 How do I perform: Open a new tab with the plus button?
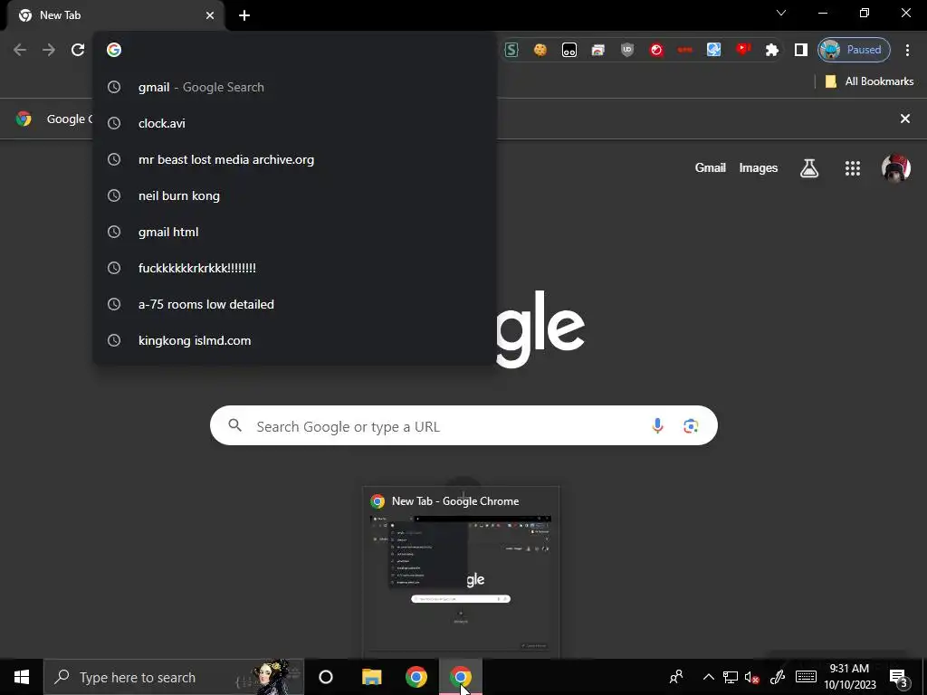coord(244,15)
